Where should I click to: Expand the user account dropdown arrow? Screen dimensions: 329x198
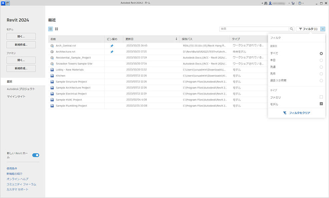pos(289,3)
